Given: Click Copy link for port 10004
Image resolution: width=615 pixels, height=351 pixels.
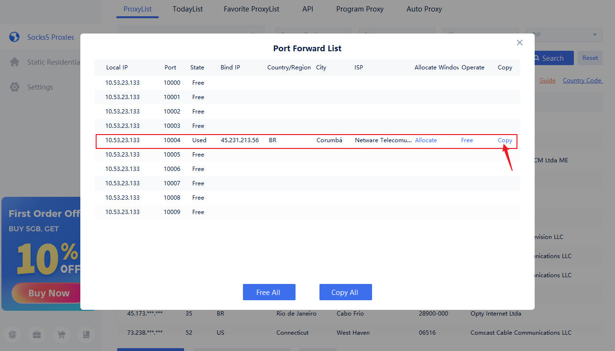Looking at the screenshot, I should click(x=505, y=140).
